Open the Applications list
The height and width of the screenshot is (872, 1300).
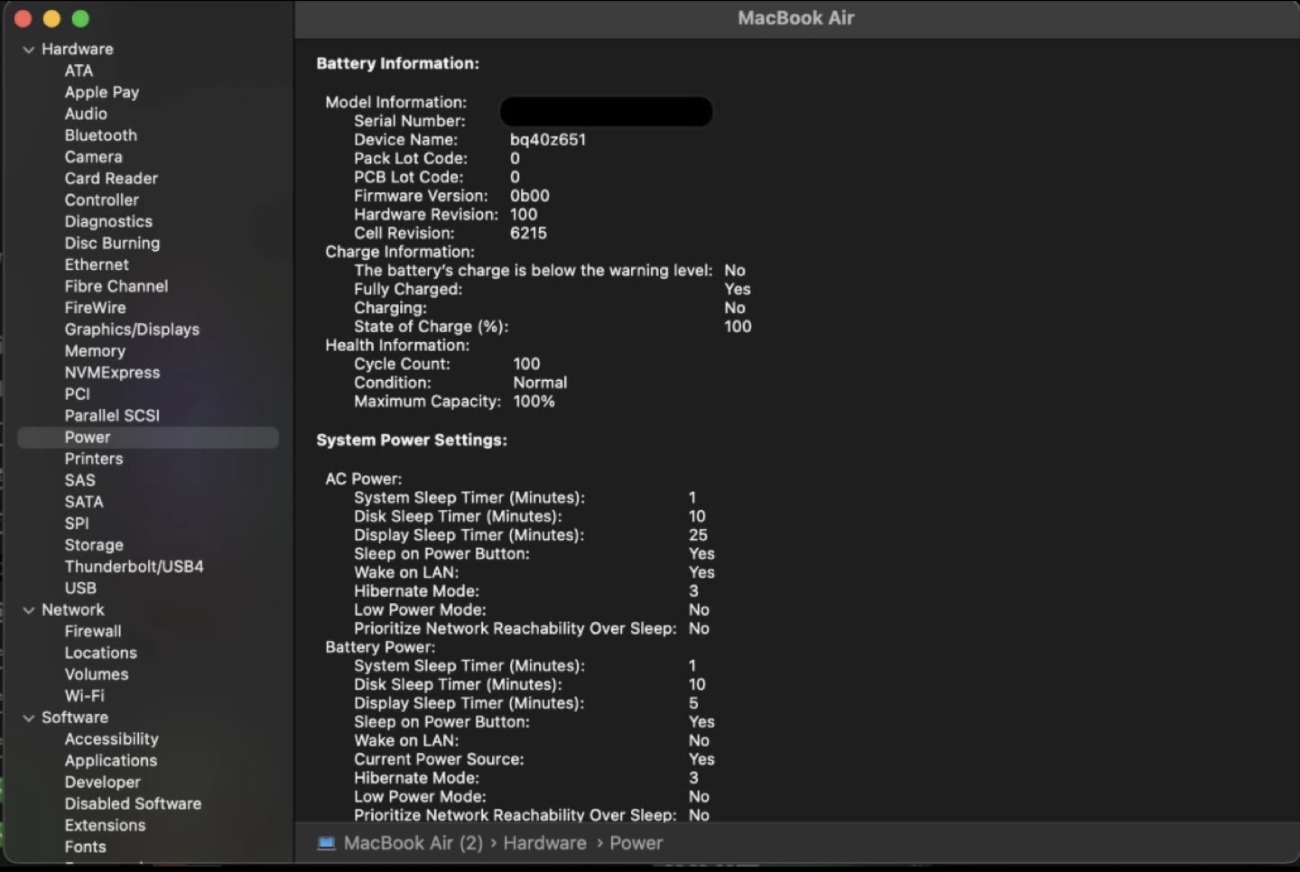[111, 761]
